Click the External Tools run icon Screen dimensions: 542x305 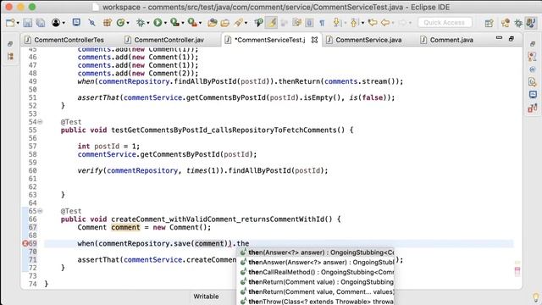coord(192,23)
